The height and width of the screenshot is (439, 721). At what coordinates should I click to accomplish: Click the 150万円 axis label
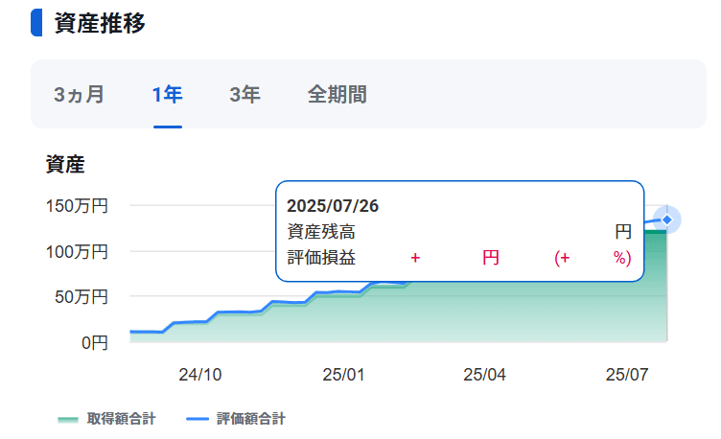(77, 205)
